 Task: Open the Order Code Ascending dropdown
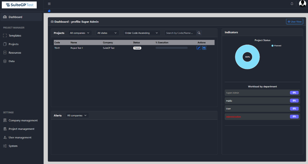(142, 33)
